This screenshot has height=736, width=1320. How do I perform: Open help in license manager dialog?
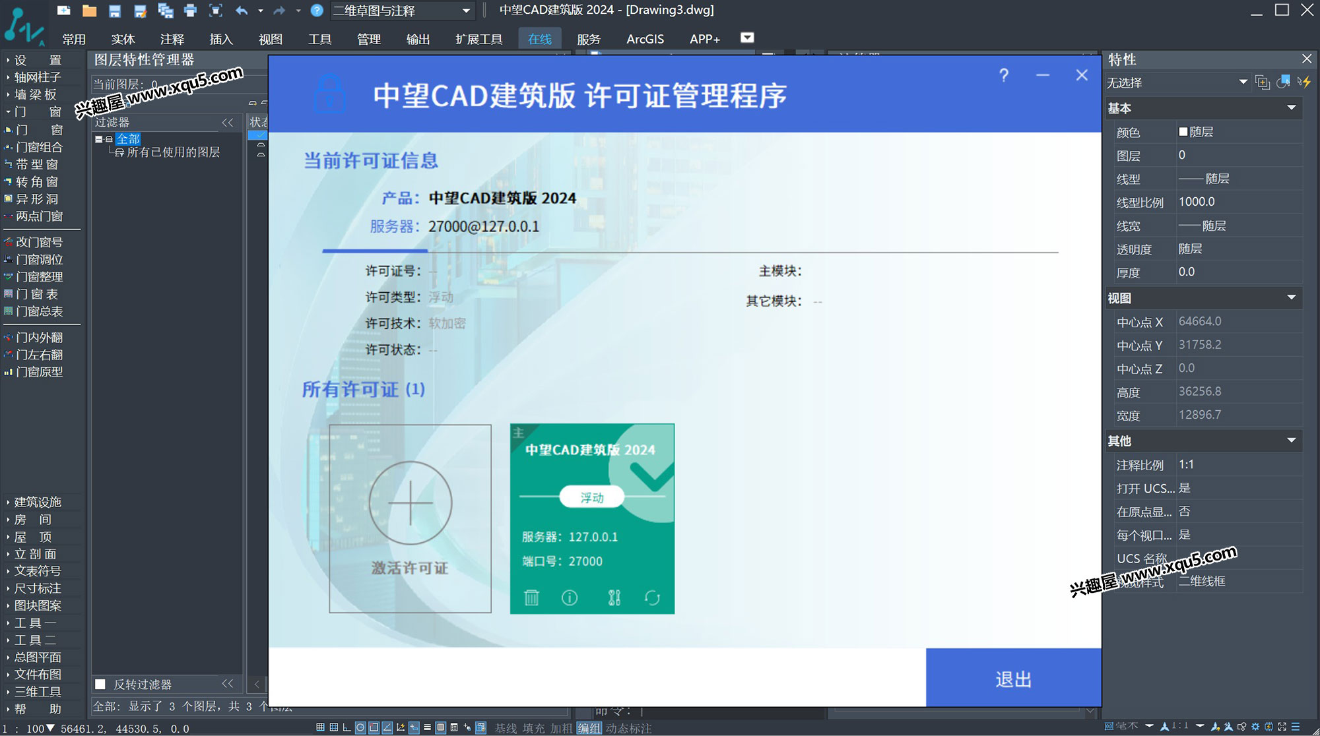click(x=1004, y=75)
